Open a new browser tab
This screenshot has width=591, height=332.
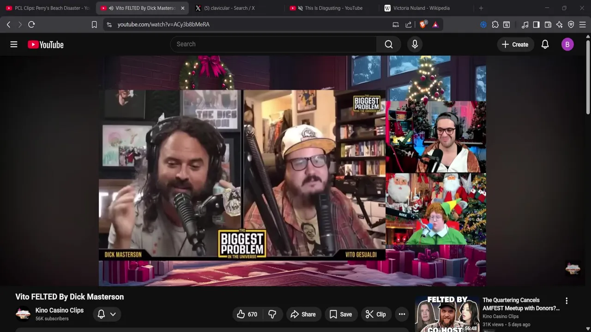(x=481, y=8)
